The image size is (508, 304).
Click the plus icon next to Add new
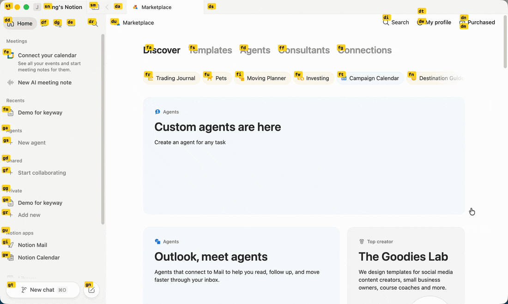[10, 215]
